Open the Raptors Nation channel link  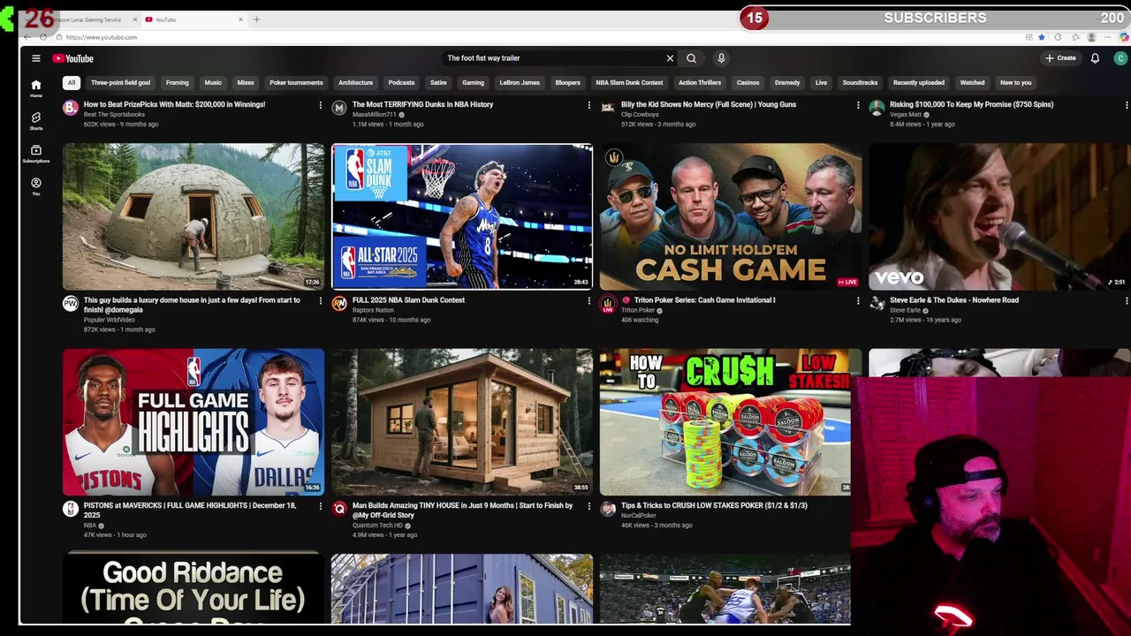click(x=373, y=310)
